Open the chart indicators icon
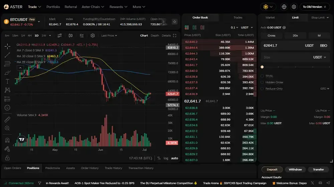 81,36
